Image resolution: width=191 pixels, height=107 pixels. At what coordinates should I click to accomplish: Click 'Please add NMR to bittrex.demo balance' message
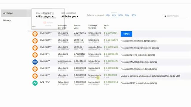[139, 62]
